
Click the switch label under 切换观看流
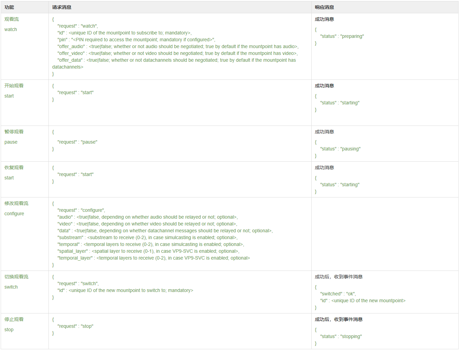tap(11, 287)
